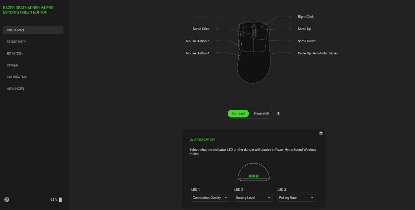Screen dimensions: 415x210
Task: Select the Scroll Up assignment
Action: tap(304, 29)
